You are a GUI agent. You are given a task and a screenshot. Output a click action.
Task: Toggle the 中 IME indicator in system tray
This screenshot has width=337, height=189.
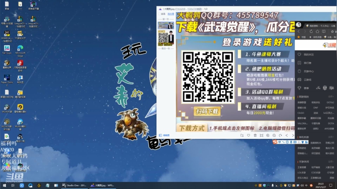(x=306, y=185)
